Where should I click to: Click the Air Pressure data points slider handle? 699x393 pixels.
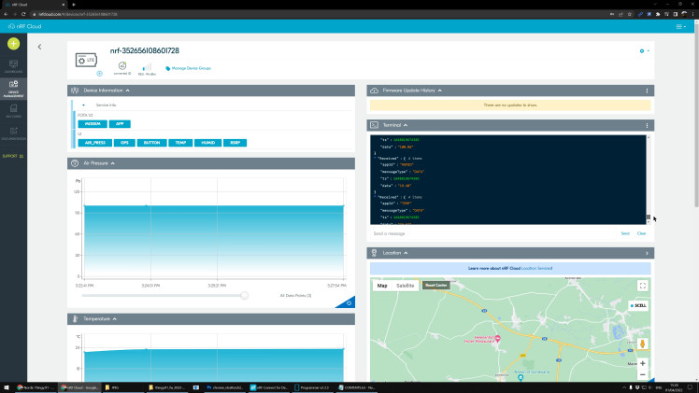(244, 295)
